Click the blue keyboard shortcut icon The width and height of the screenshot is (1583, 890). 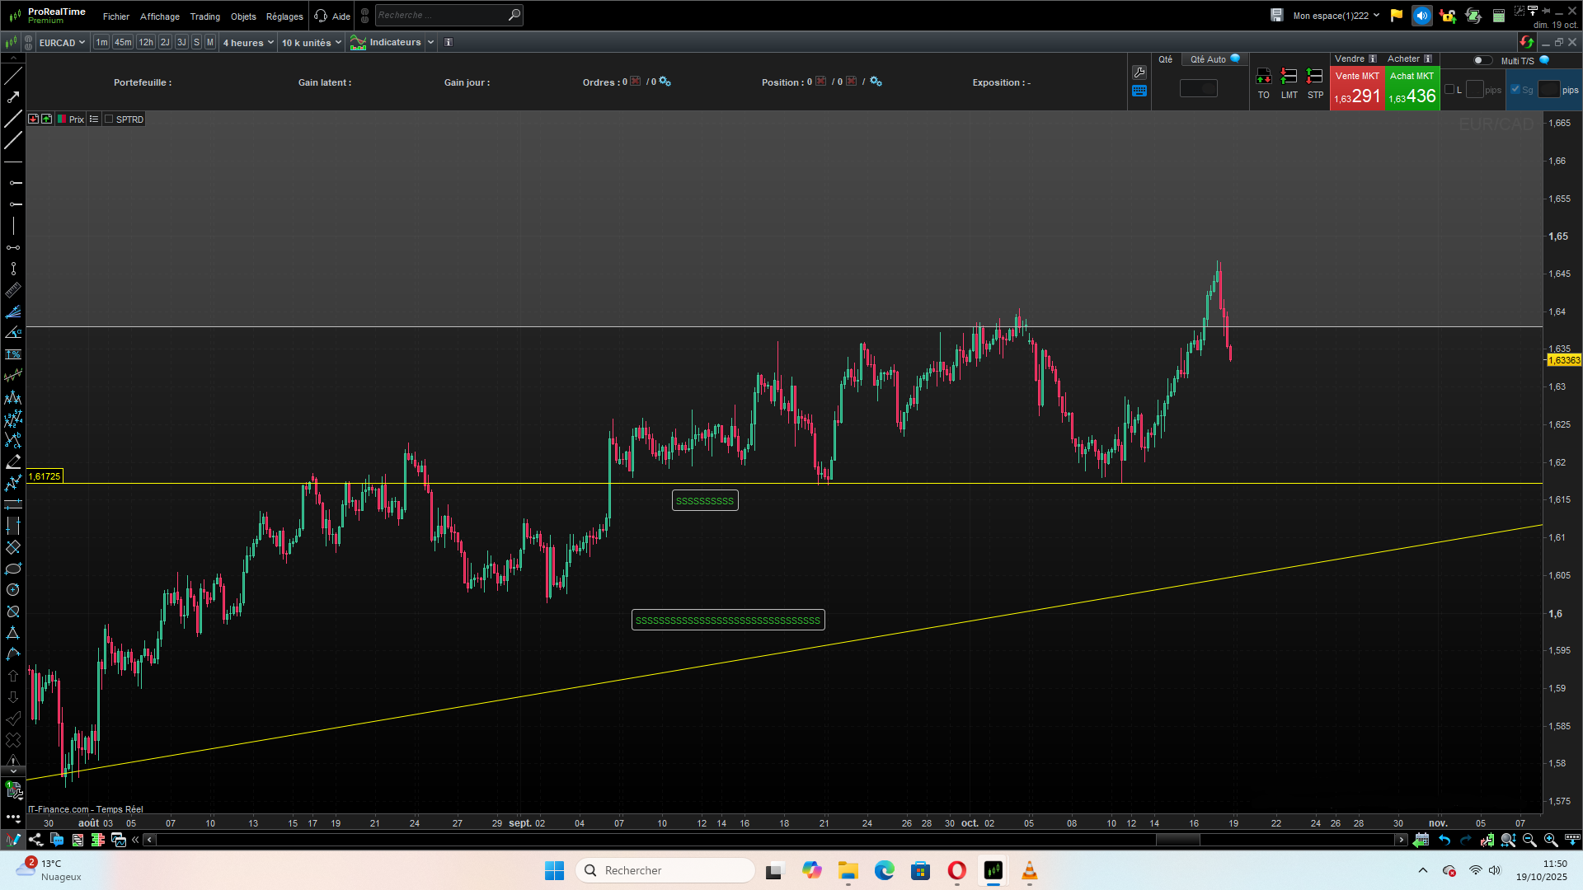coord(1139,91)
